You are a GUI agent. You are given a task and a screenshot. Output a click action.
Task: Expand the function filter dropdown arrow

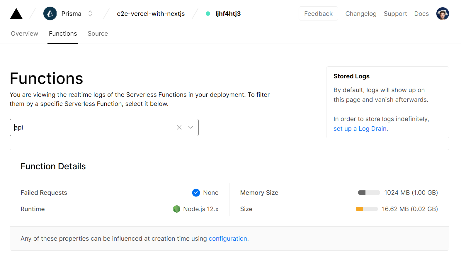191,127
